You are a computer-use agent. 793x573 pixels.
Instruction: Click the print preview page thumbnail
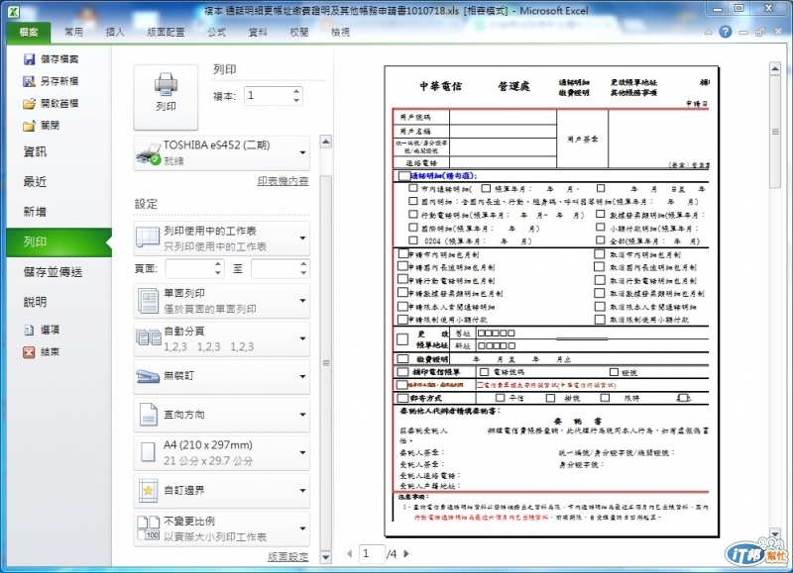tap(551, 302)
